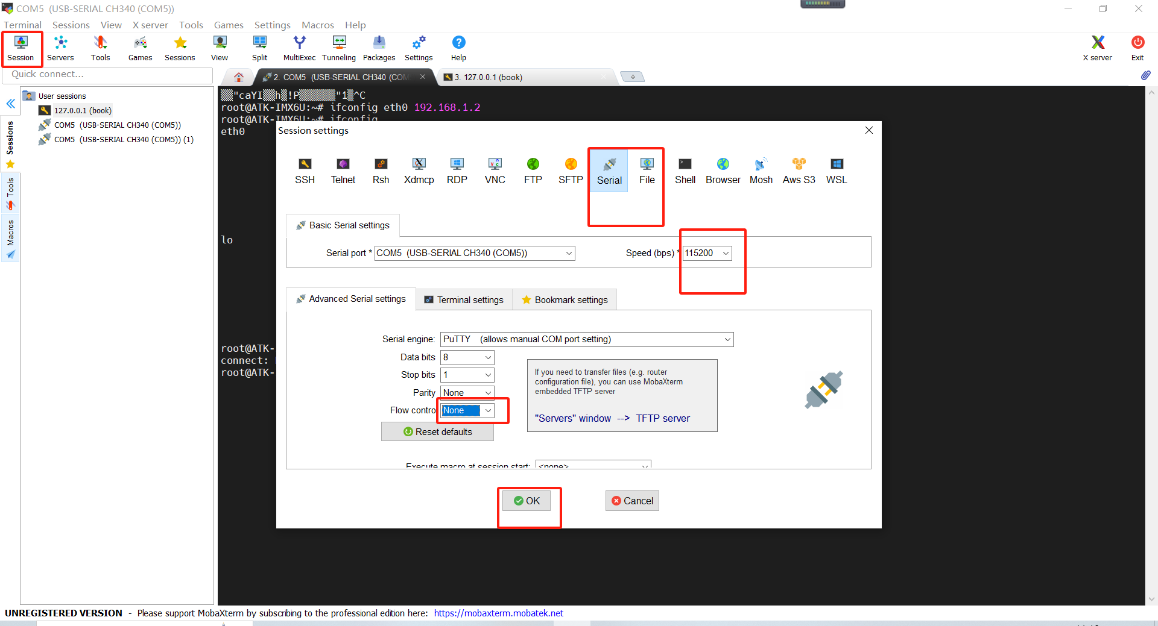
Task: Select the SSH session type
Action: 305,171
